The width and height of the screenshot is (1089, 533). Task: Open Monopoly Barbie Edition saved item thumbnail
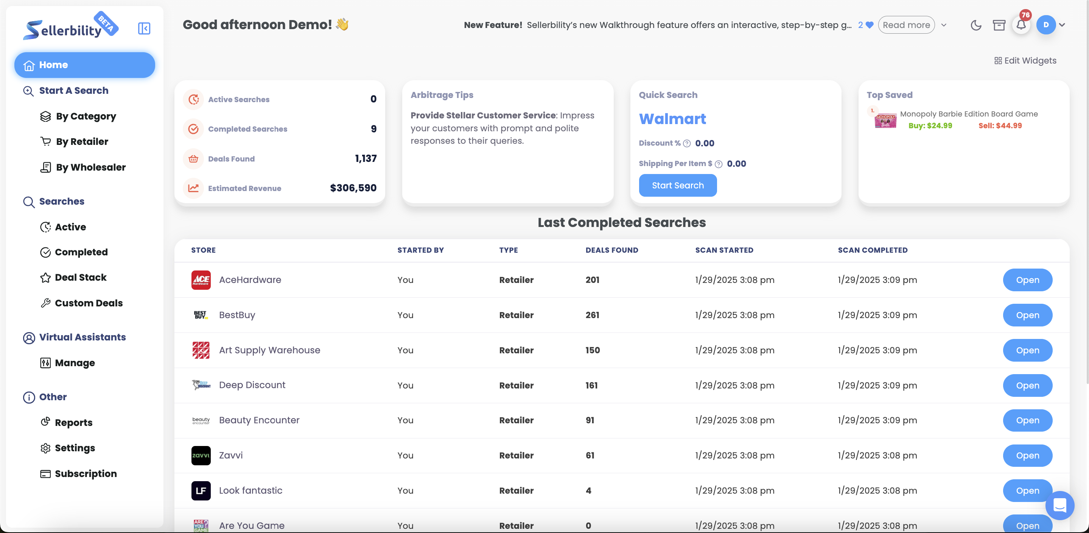click(x=885, y=120)
